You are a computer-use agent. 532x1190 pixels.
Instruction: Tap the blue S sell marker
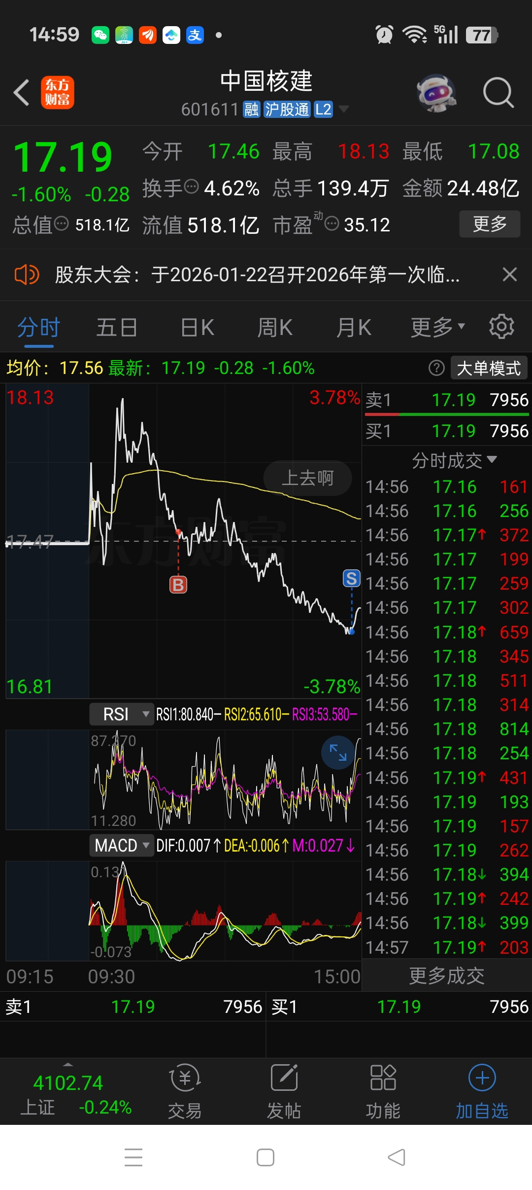coord(351,578)
